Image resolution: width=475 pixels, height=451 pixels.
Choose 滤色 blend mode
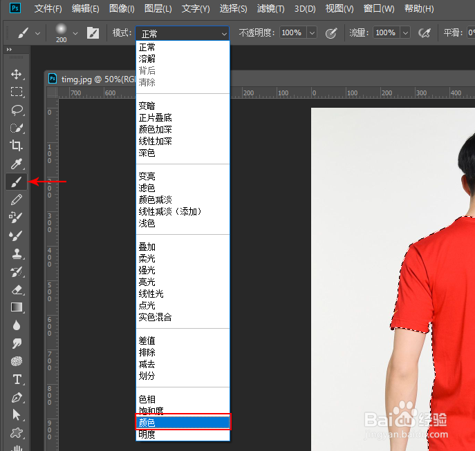[183, 188]
